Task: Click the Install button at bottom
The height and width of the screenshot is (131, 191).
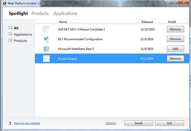Action: pos(139,123)
